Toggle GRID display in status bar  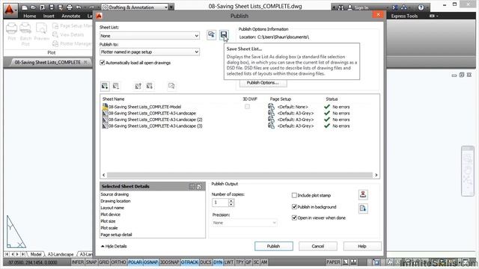pos(104,262)
